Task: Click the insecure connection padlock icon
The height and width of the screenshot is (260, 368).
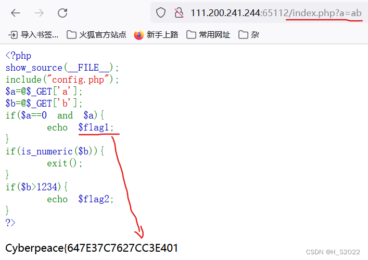Action: 179,12
